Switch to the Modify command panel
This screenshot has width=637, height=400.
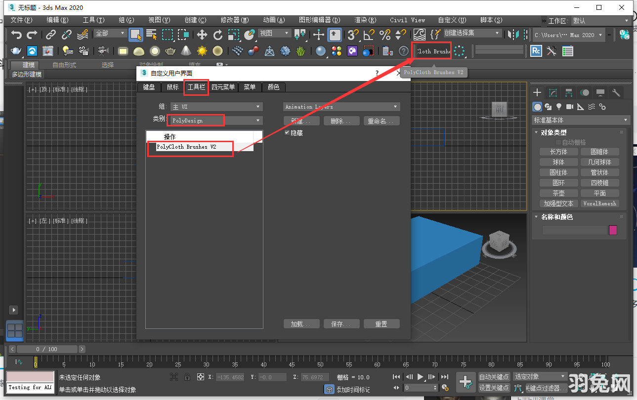point(552,93)
